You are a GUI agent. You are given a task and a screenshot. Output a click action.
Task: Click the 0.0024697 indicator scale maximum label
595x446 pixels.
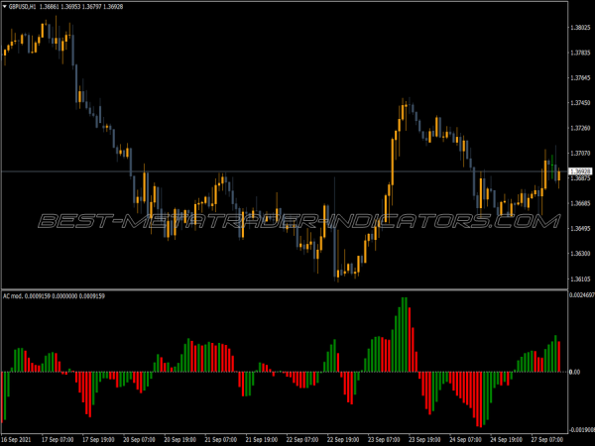tap(581, 295)
